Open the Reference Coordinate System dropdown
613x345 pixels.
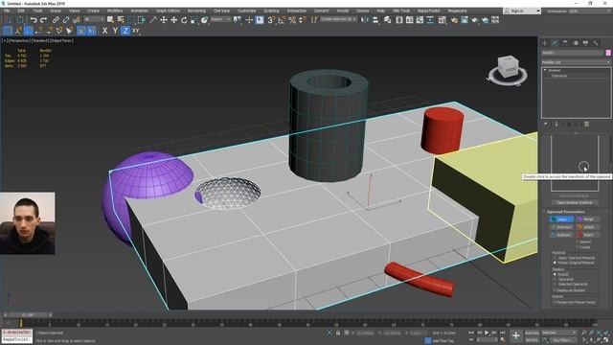(220, 19)
